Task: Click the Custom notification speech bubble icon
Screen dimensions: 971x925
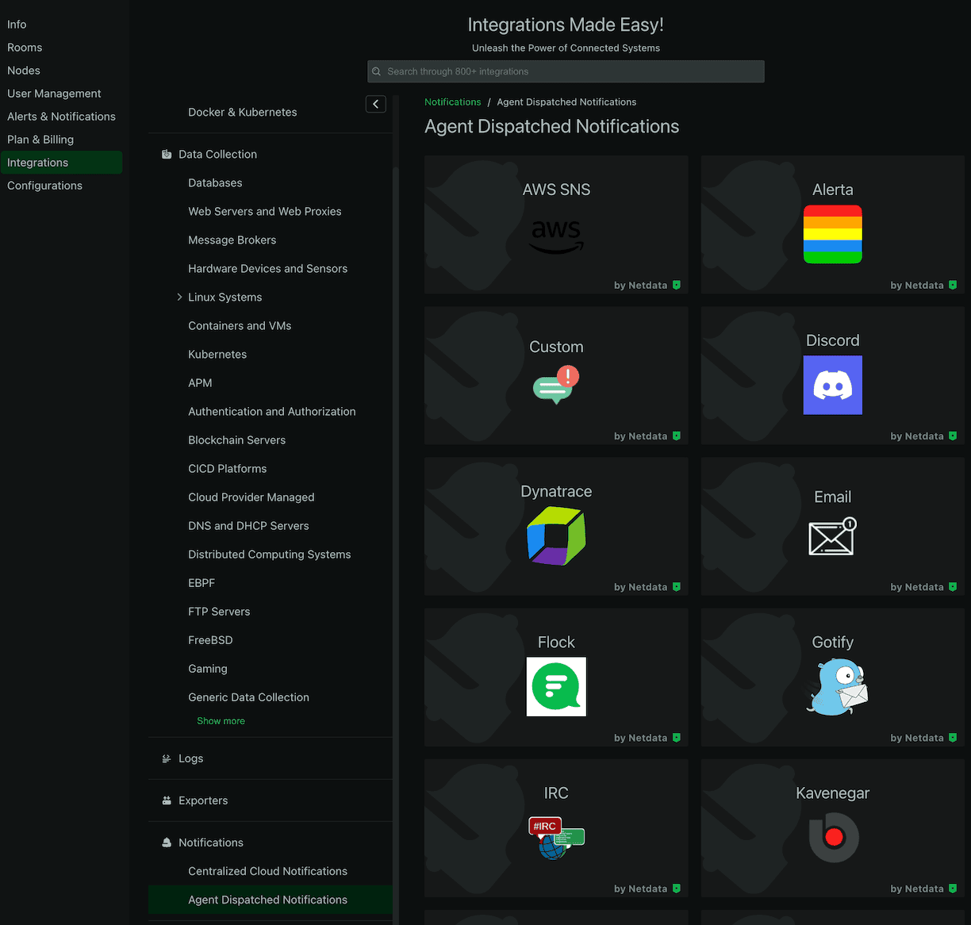Action: click(556, 386)
